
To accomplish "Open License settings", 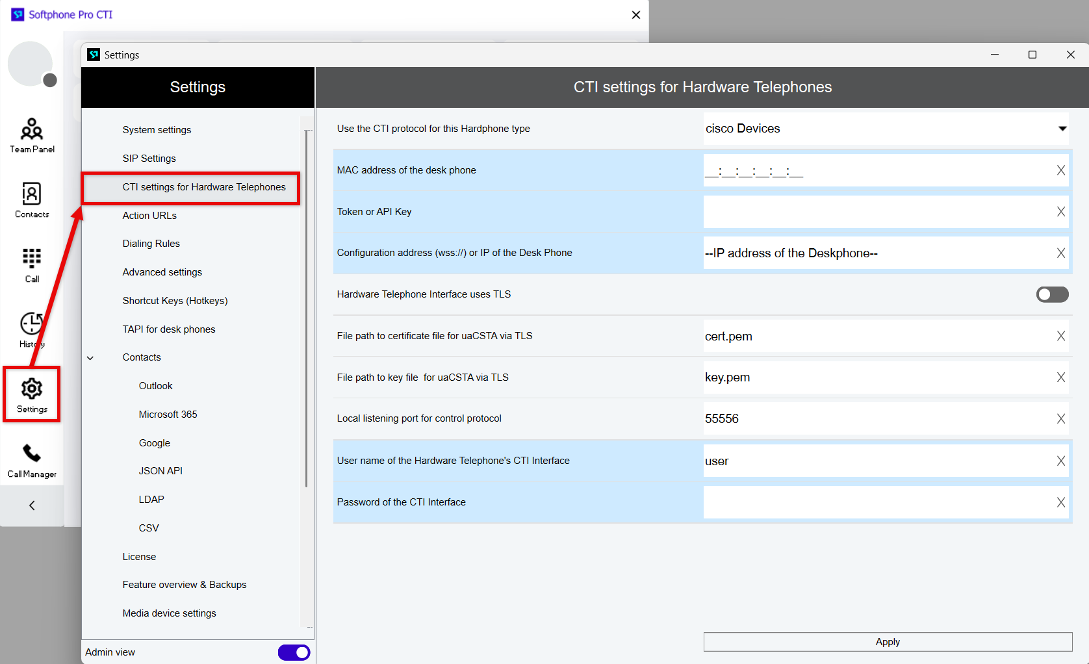I will [x=139, y=557].
